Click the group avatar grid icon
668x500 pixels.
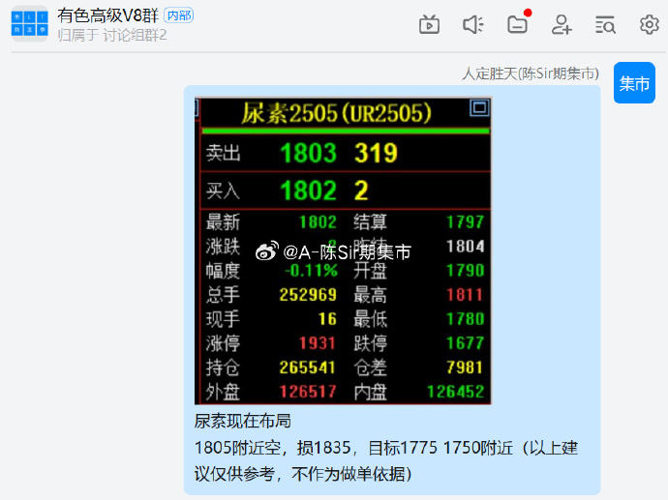[29, 23]
